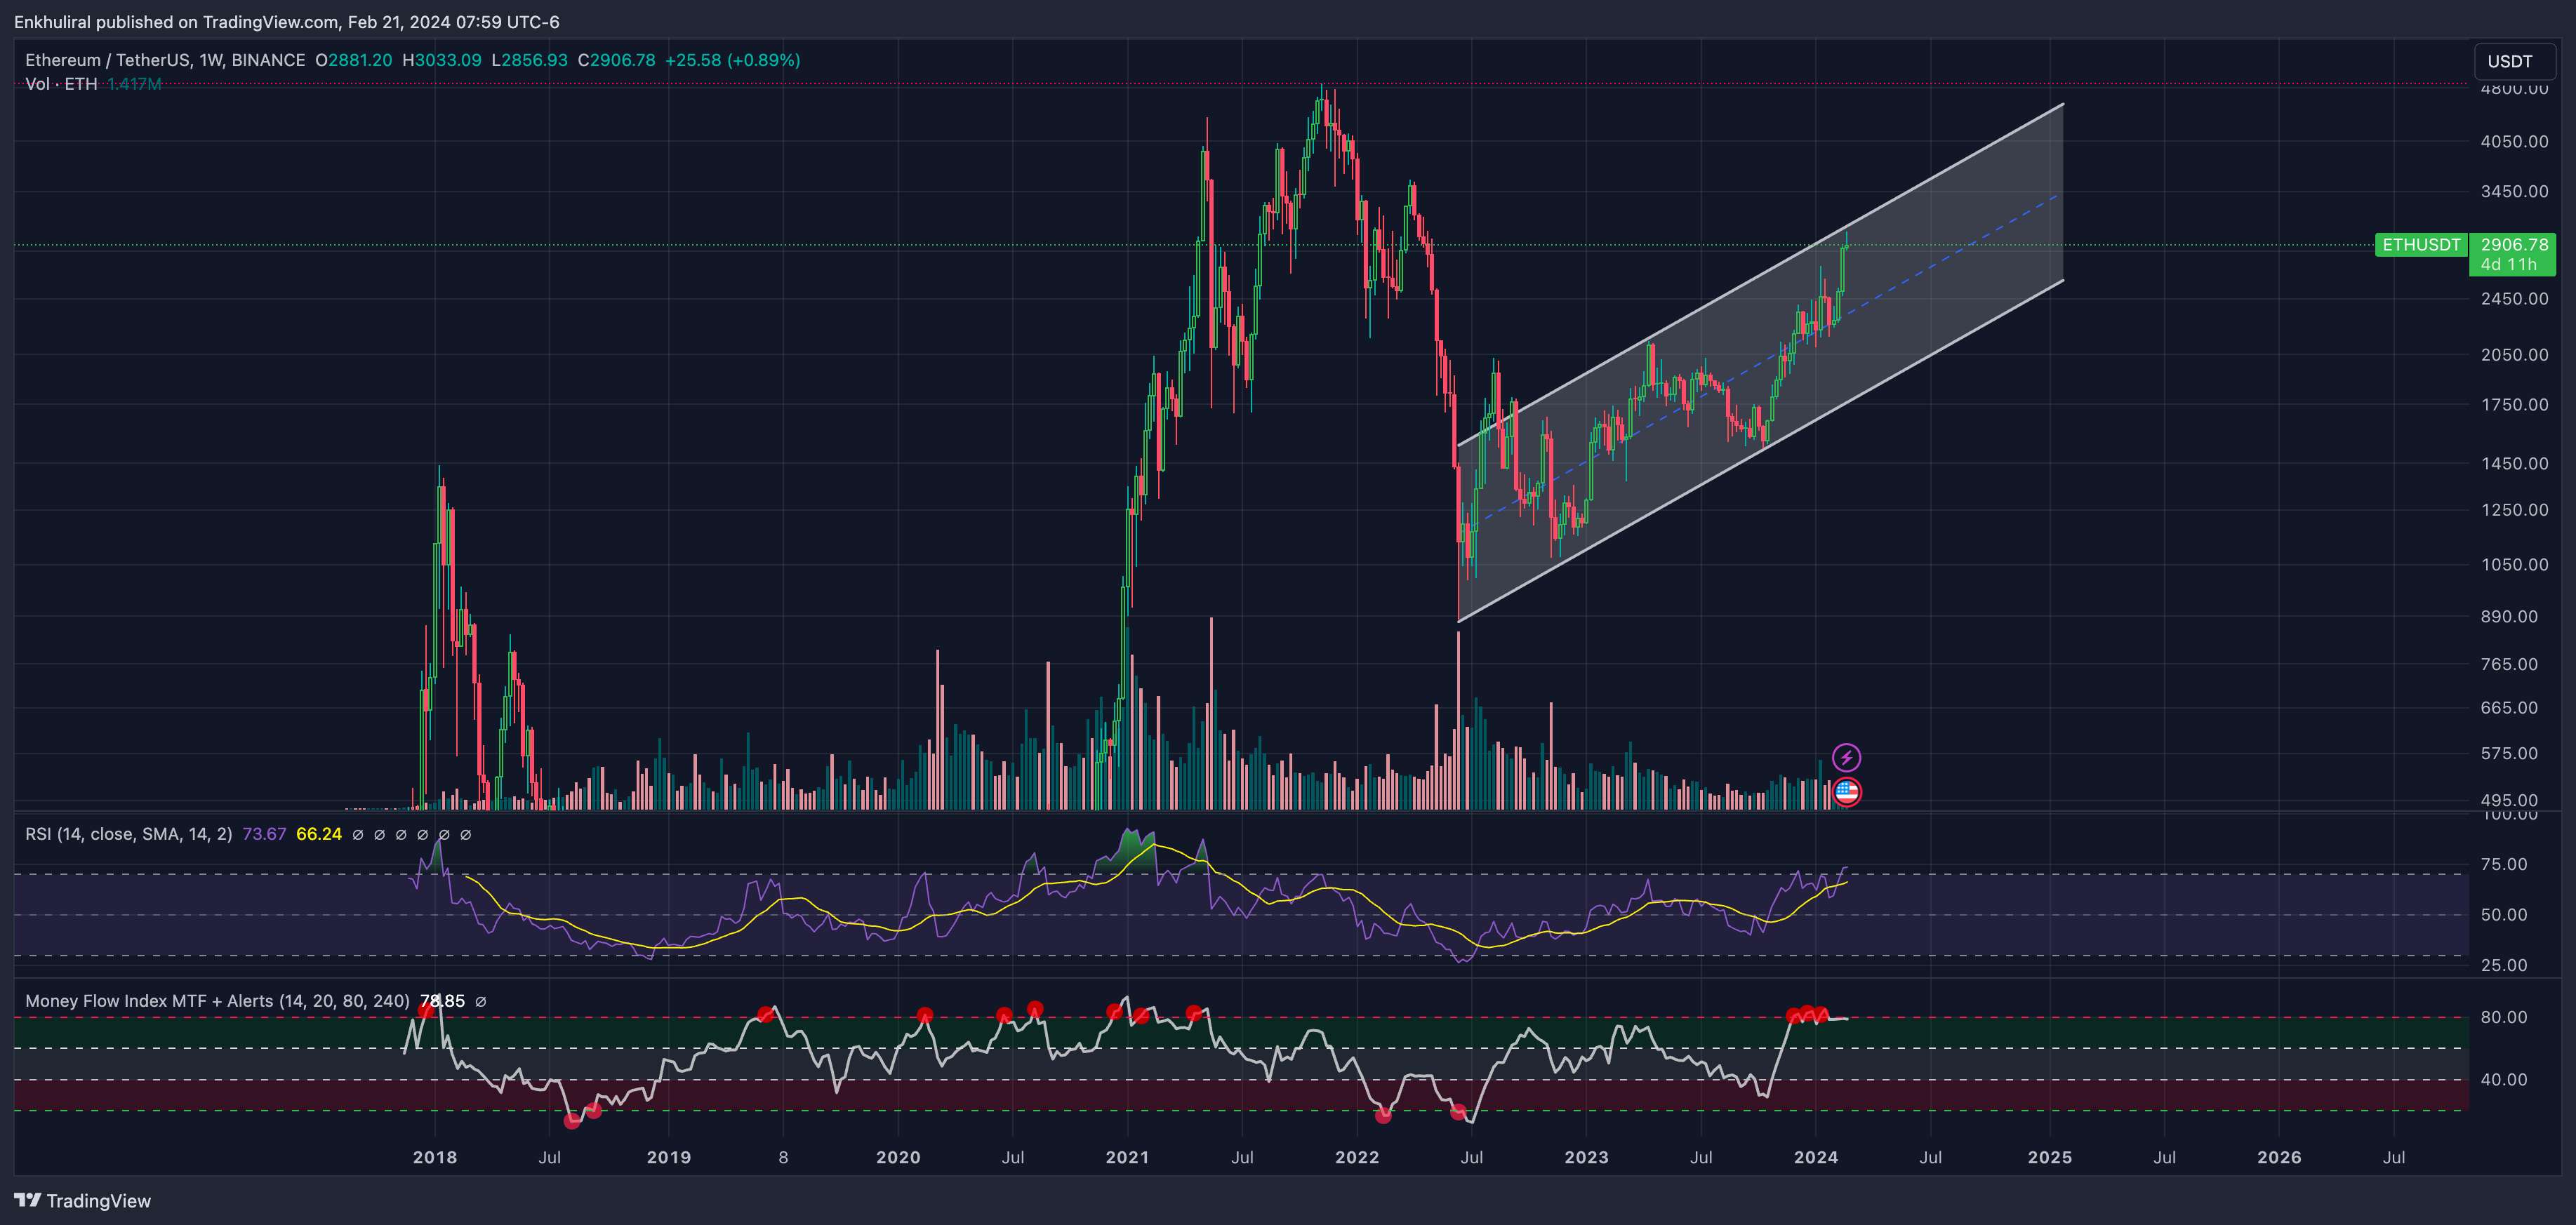Click the red MFI alert dot near 2024
This screenshot has width=2576, height=1225.
coord(1807,1013)
